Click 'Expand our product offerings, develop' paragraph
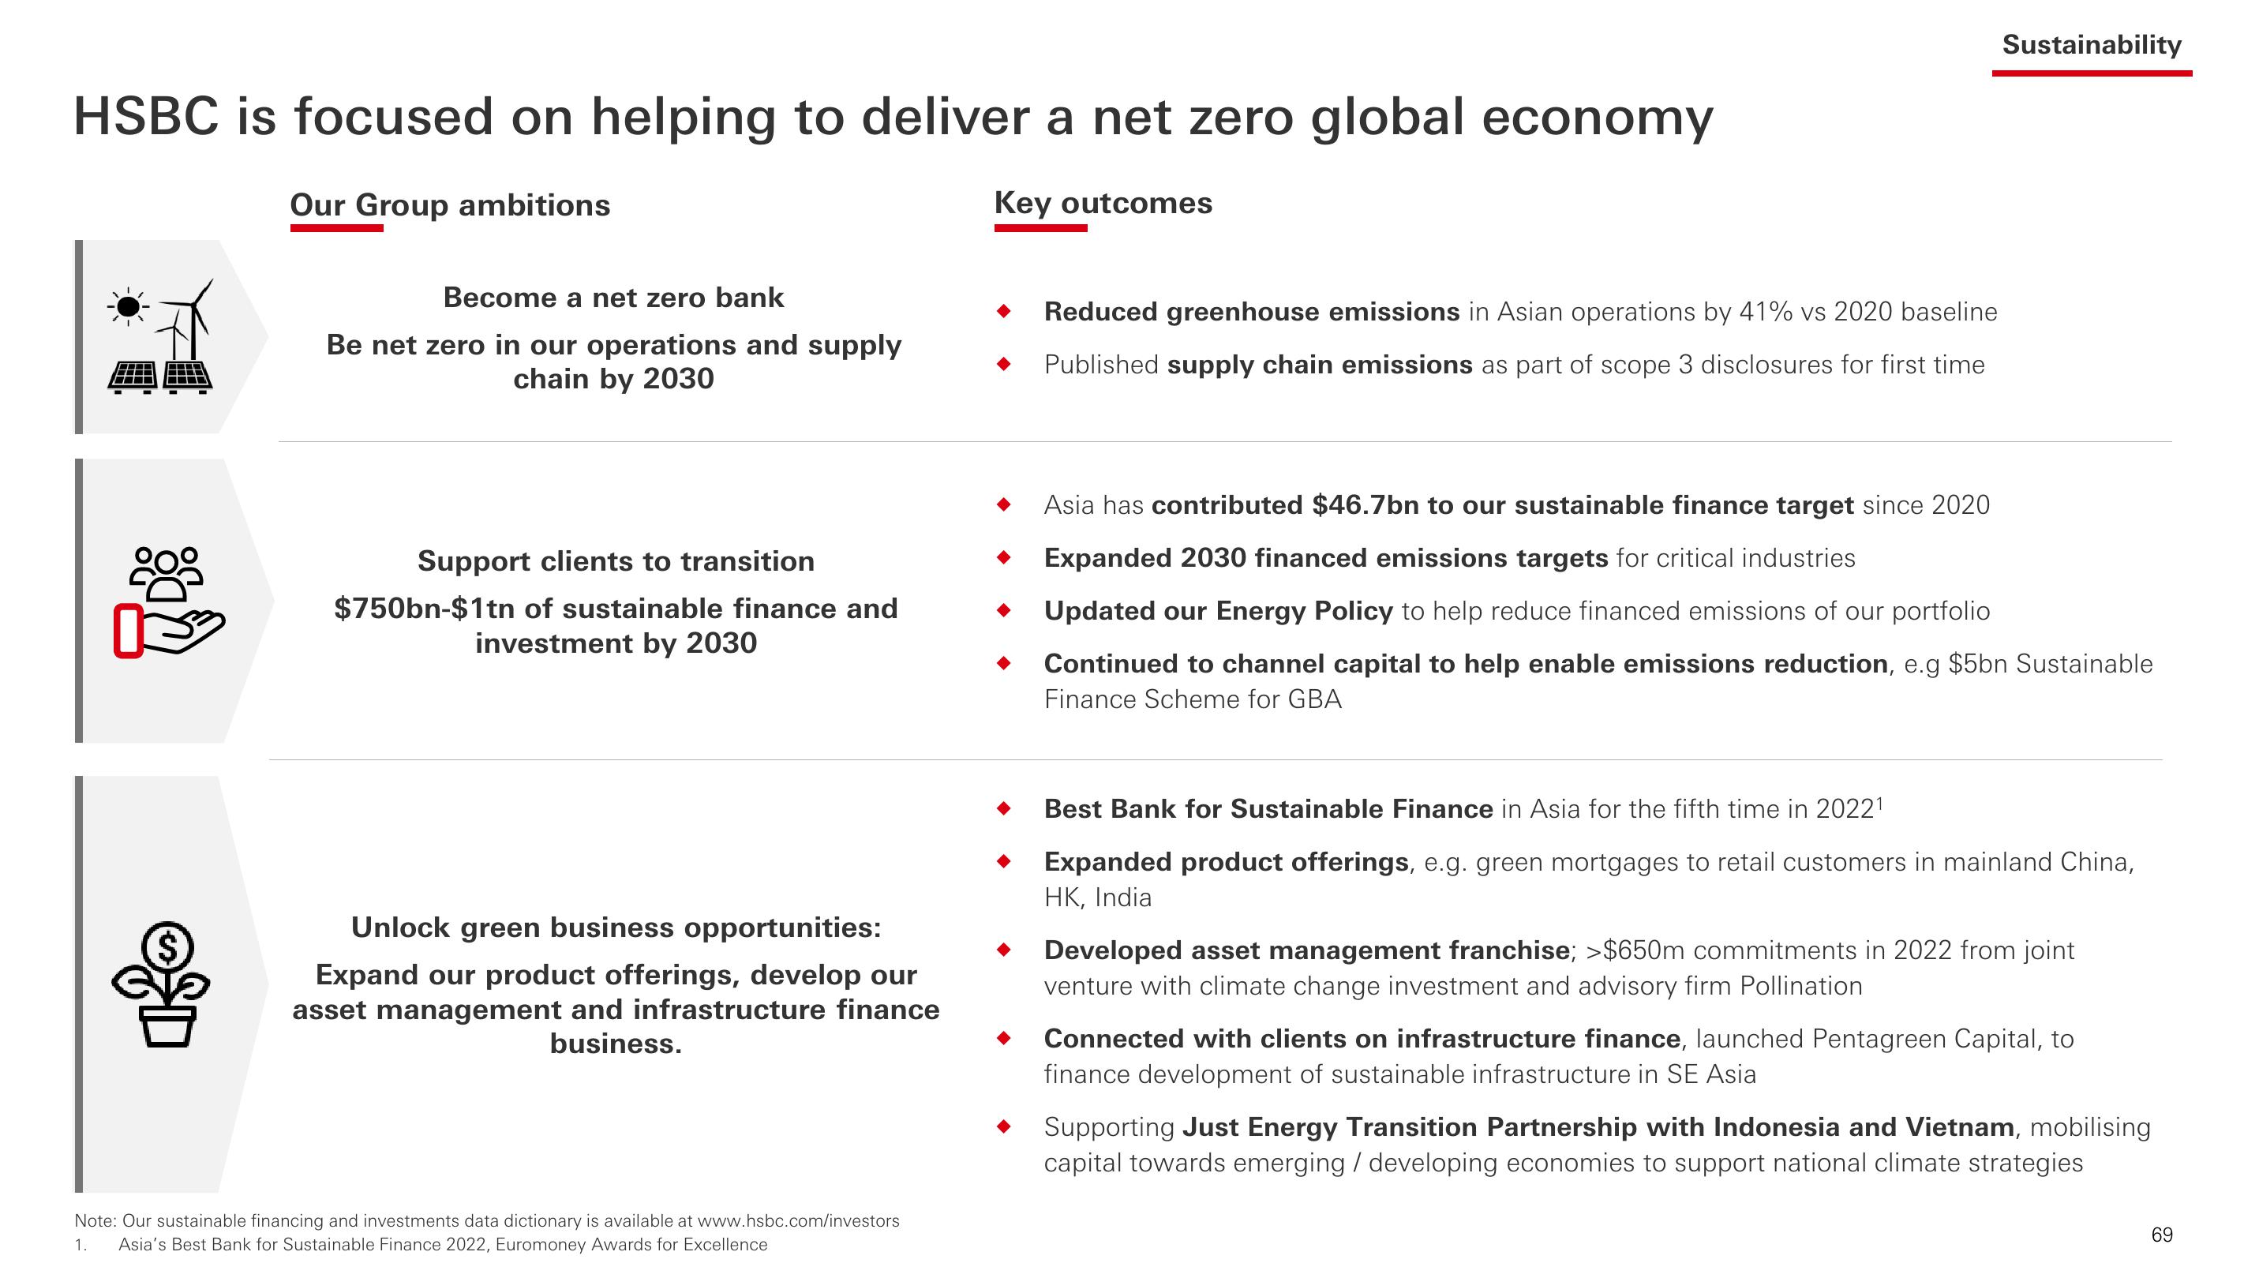 pos(616,1009)
